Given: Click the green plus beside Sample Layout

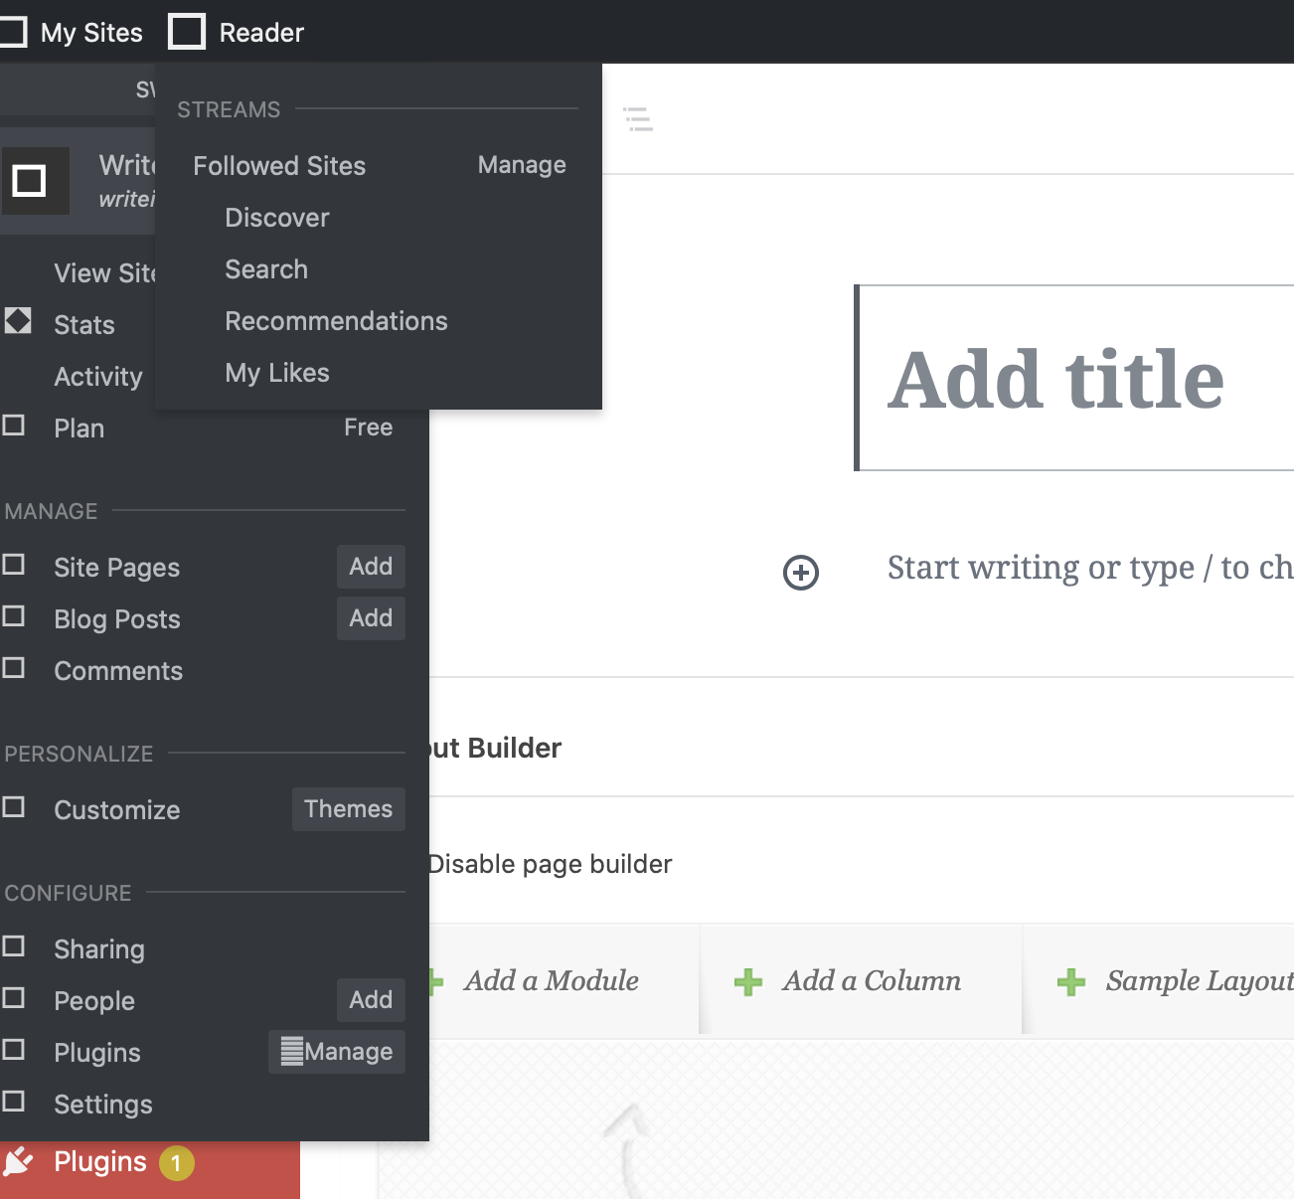Looking at the screenshot, I should (x=1071, y=982).
